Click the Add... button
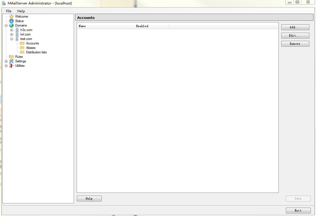 [295, 27]
